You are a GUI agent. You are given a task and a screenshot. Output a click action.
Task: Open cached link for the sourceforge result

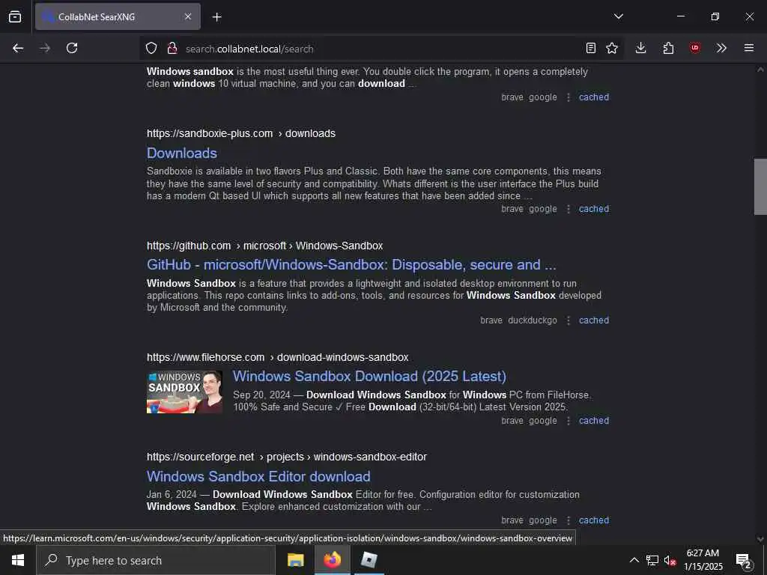(x=594, y=520)
